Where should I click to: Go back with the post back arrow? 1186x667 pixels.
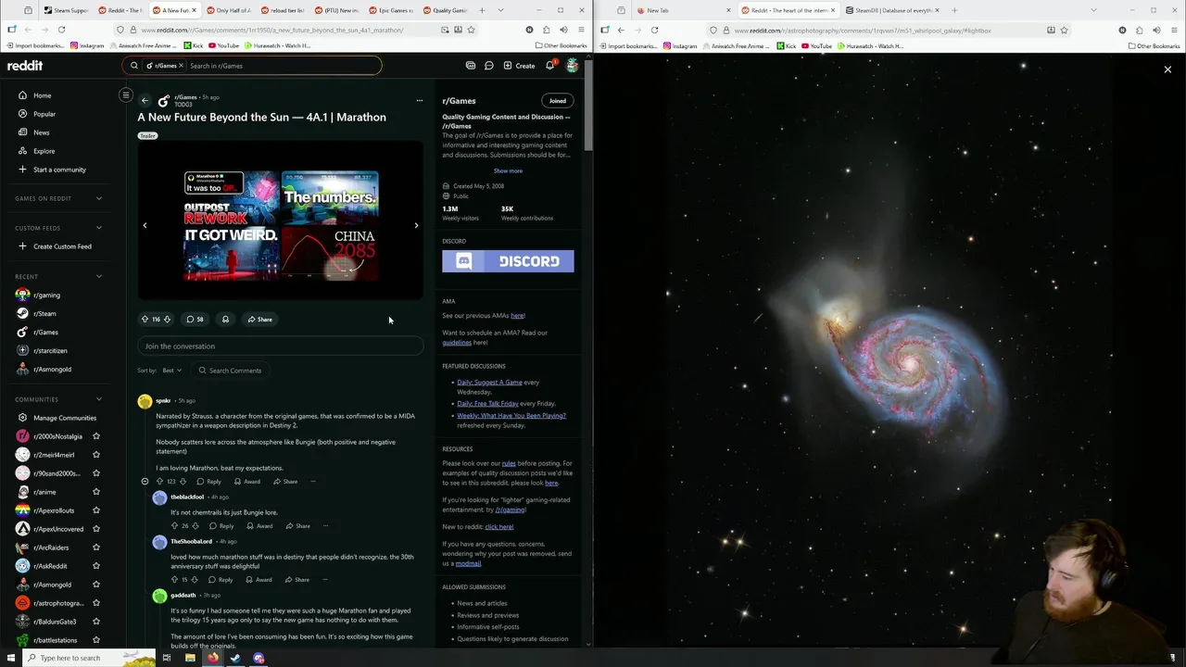click(x=145, y=100)
